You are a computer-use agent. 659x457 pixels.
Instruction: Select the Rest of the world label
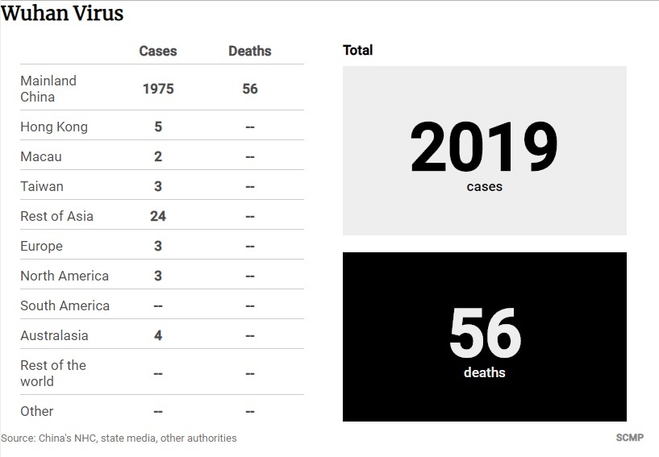pyautogui.click(x=53, y=373)
